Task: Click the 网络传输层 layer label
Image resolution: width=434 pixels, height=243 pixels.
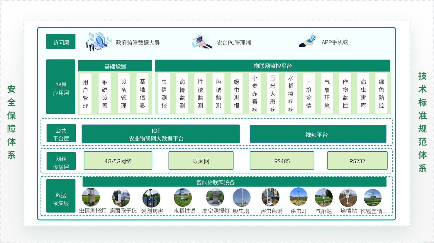Action: pyautogui.click(x=61, y=161)
